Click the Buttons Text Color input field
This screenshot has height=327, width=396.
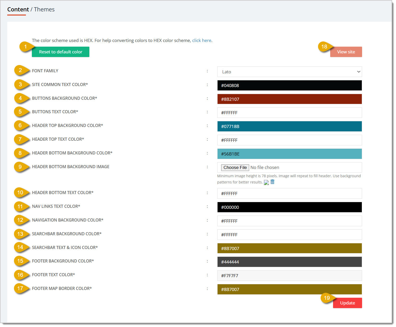(x=290, y=113)
